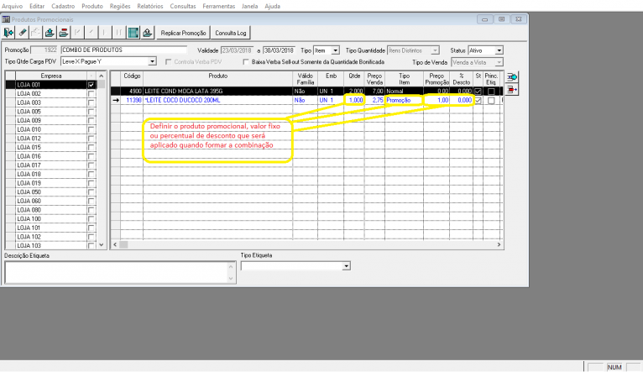
Task: Open the Janela menu
Action: pyautogui.click(x=250, y=6)
